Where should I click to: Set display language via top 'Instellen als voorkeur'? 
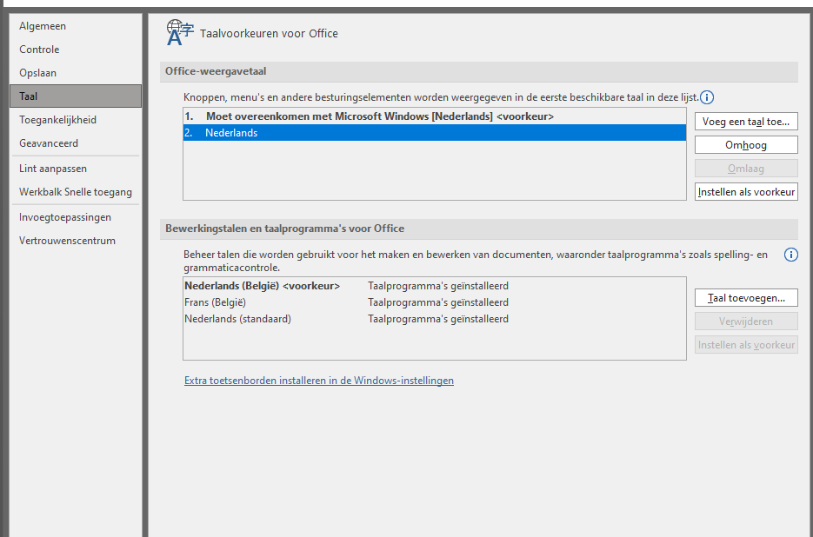746,192
